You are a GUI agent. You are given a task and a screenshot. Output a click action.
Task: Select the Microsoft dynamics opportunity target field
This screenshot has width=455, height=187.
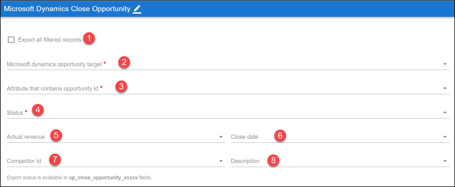pos(228,64)
